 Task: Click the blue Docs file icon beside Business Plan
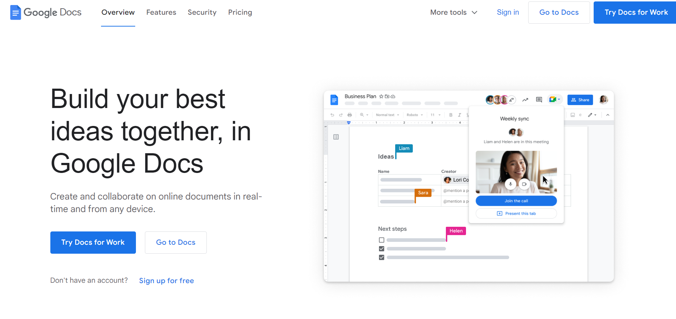tap(334, 99)
